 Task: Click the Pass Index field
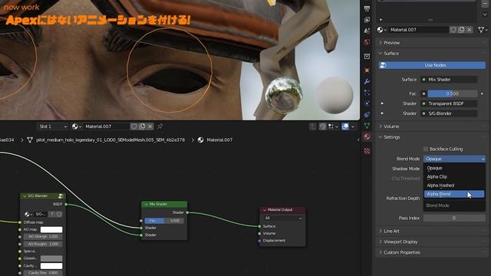(x=454, y=218)
